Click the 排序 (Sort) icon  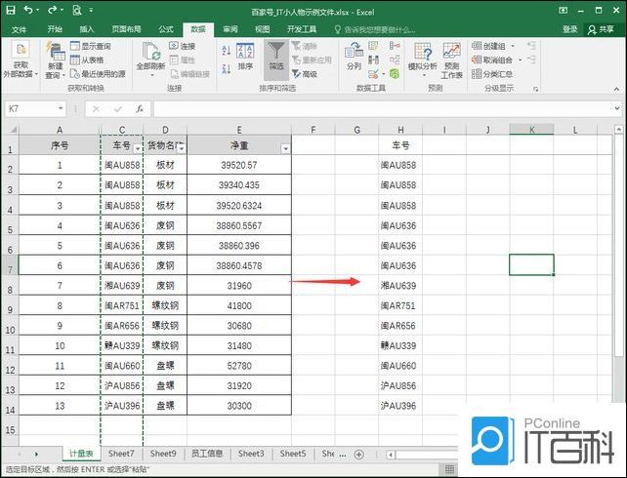tap(245, 55)
